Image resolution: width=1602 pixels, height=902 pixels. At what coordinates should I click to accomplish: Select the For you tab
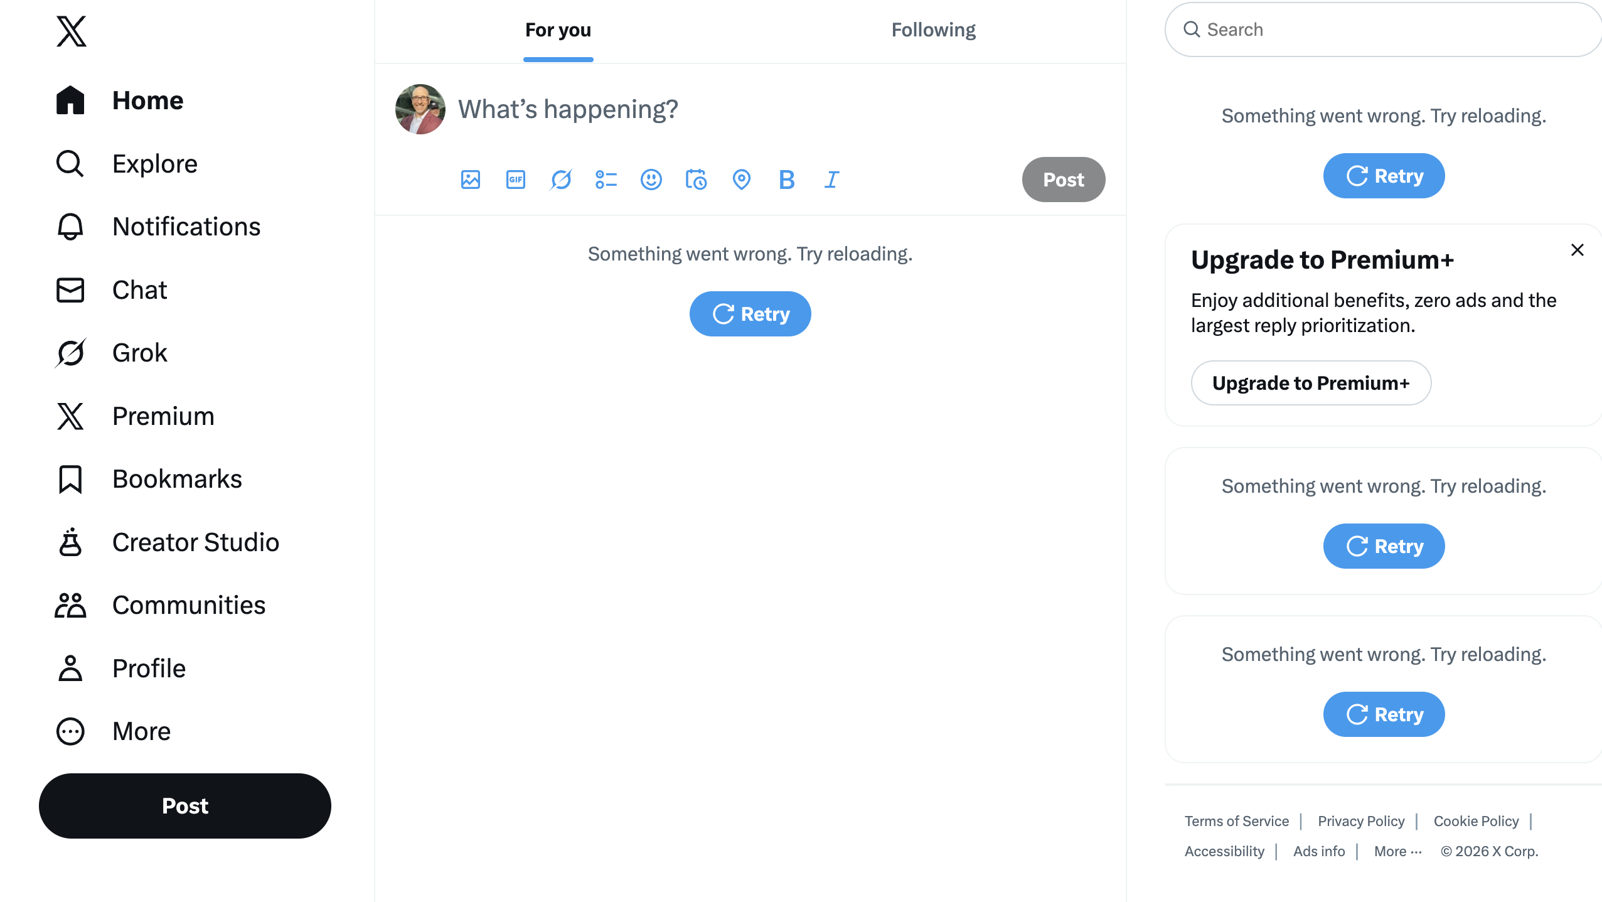coord(558,30)
